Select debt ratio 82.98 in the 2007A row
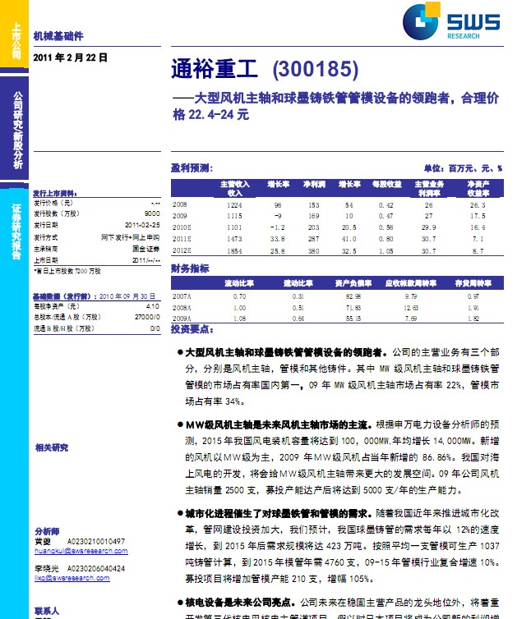 (353, 296)
